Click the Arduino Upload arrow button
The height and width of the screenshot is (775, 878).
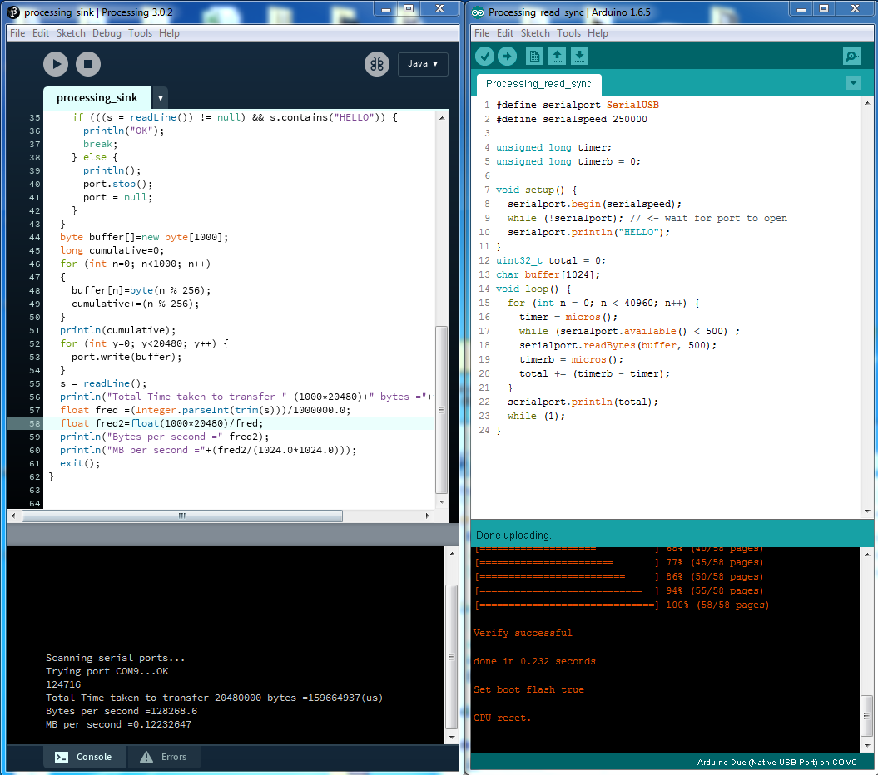click(507, 56)
